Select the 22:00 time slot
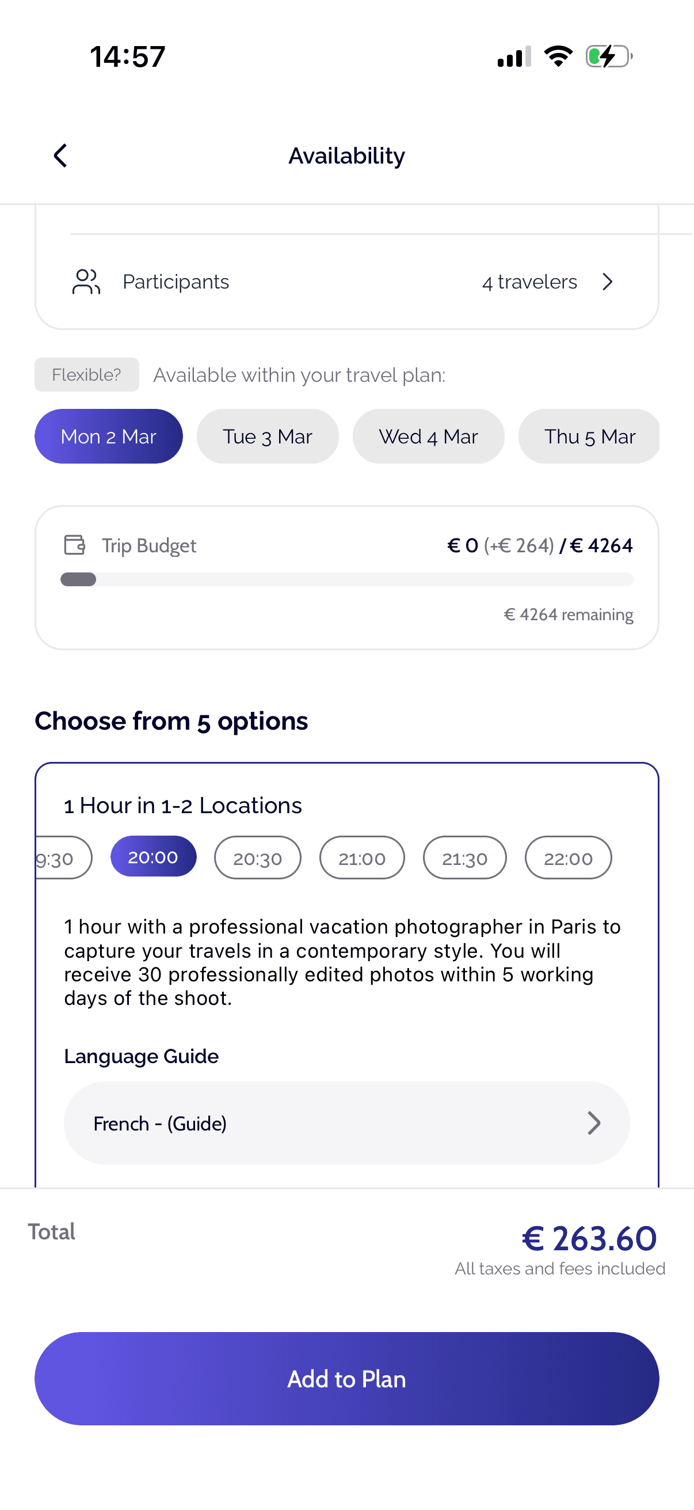Viewport: 694px width, 1510px height. point(568,858)
